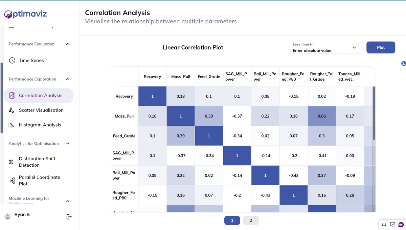The height and width of the screenshot is (230, 406).
Task: Click the logout icon beside Ryan E
Action: pos(69,217)
